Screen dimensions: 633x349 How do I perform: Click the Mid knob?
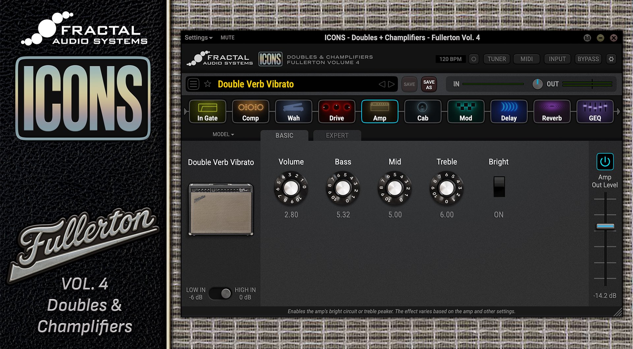pyautogui.click(x=395, y=188)
